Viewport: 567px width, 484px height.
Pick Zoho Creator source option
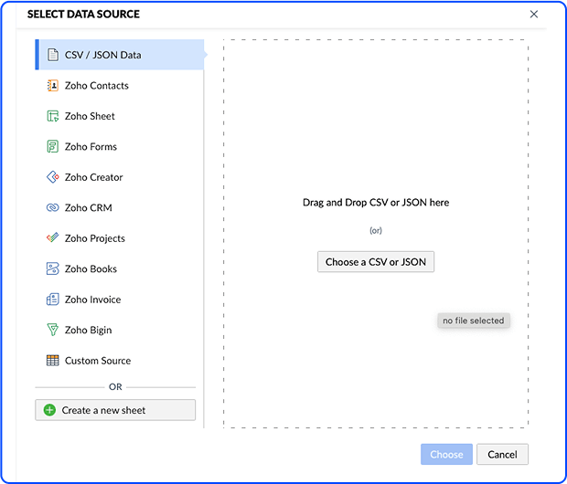[x=120, y=177]
